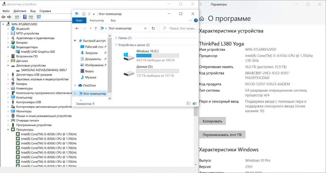This screenshot has width=326, height=173.
Task: Expand the Папки (7) section
Action: tap(116, 38)
